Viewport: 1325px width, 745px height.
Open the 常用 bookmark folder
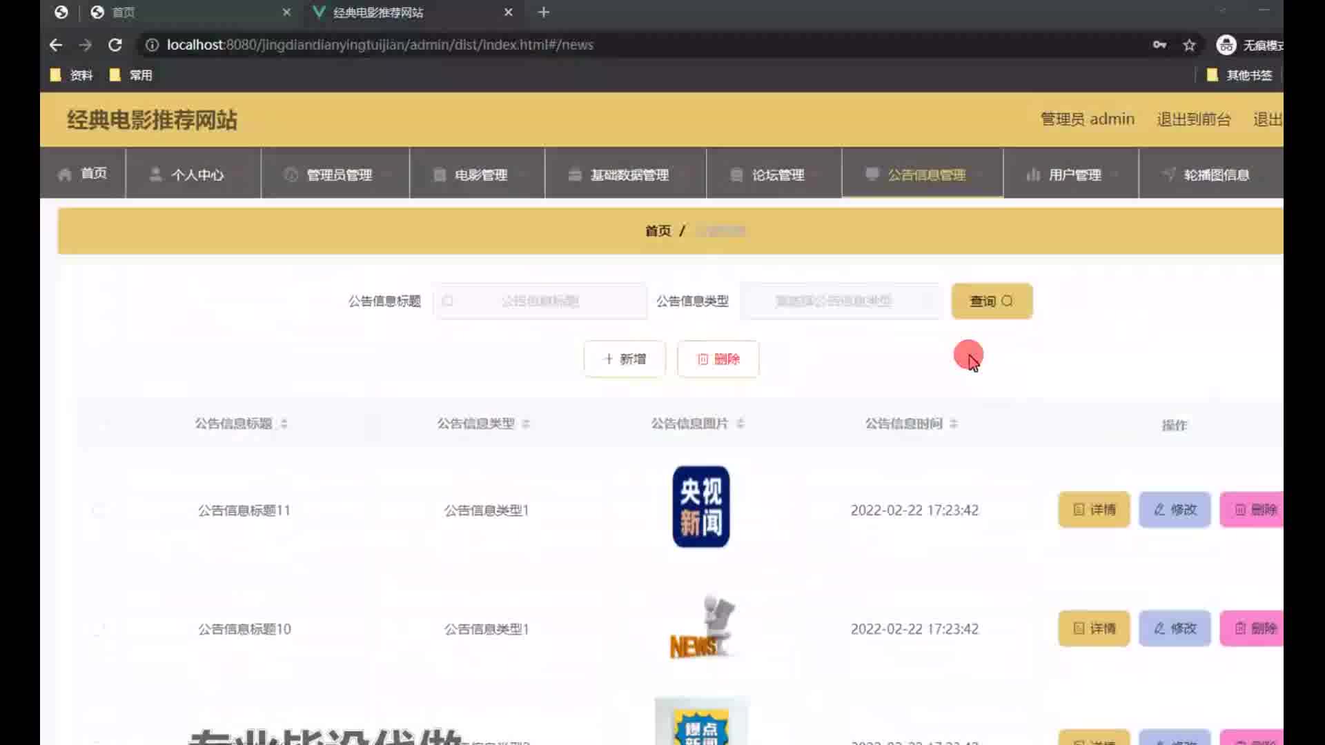(x=131, y=75)
